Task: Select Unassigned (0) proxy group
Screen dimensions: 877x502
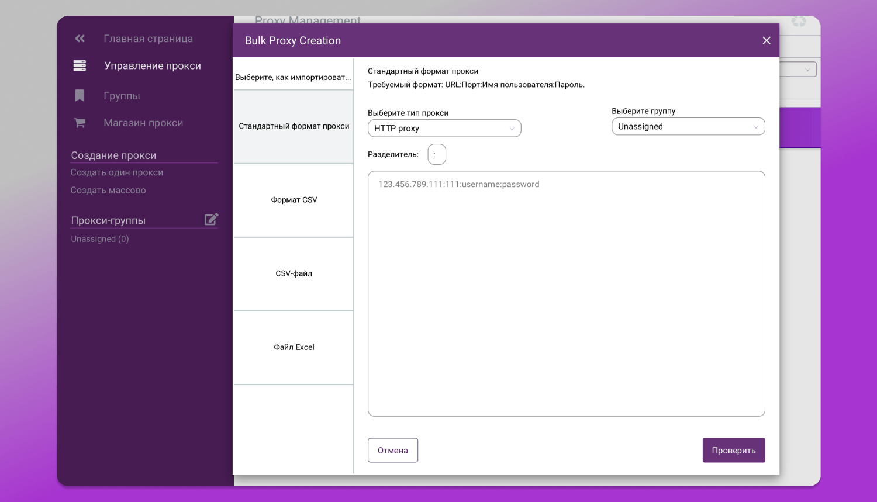Action: click(100, 239)
